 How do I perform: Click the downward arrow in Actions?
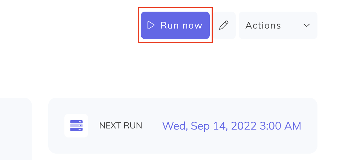tap(307, 26)
